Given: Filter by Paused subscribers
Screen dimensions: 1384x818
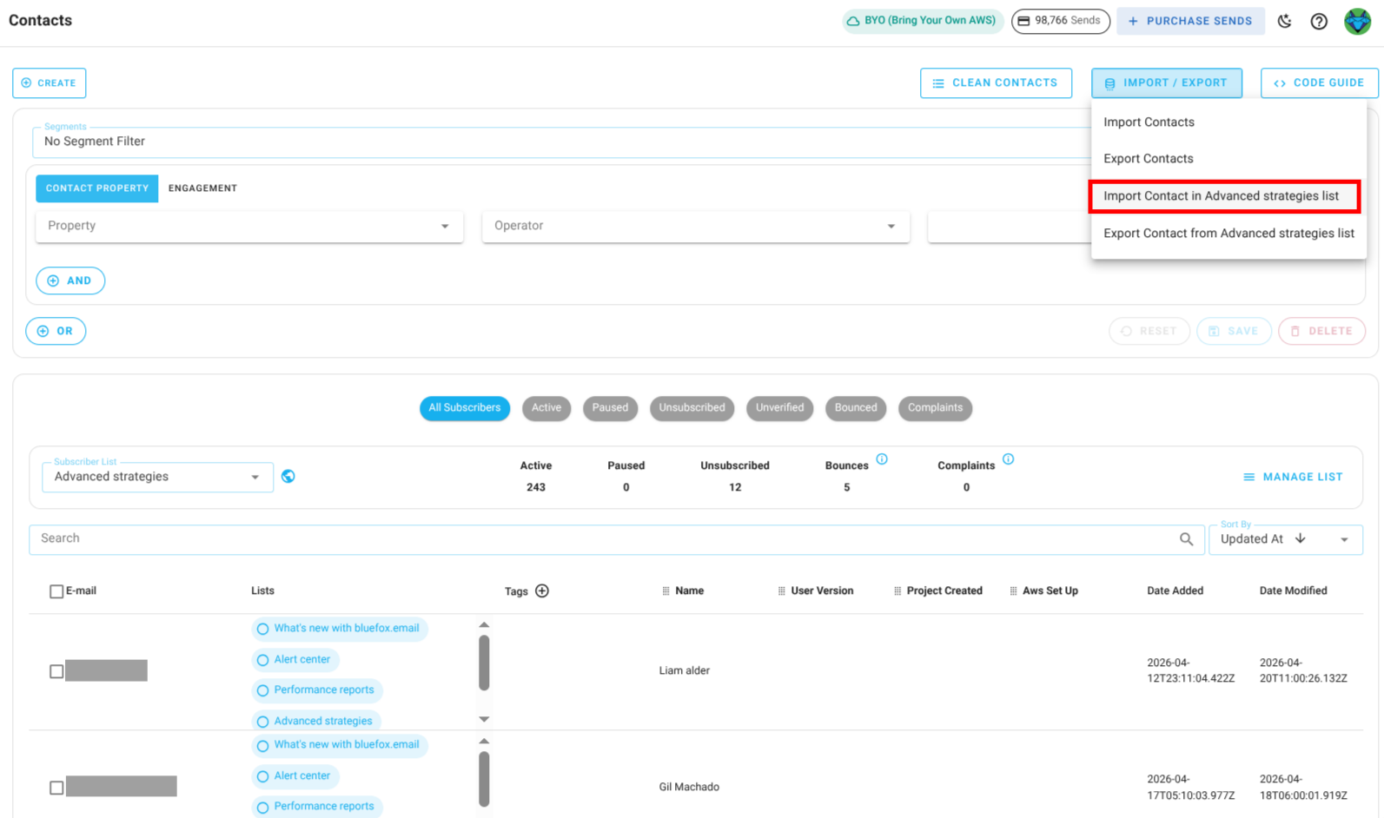Looking at the screenshot, I should click(x=610, y=408).
